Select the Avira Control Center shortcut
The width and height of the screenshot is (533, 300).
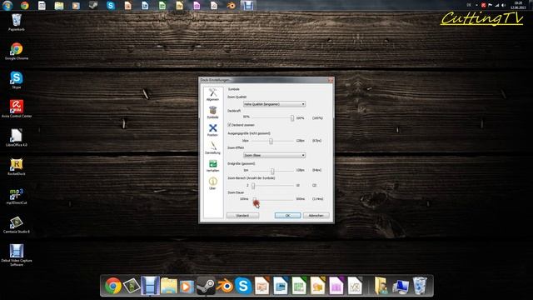17,109
